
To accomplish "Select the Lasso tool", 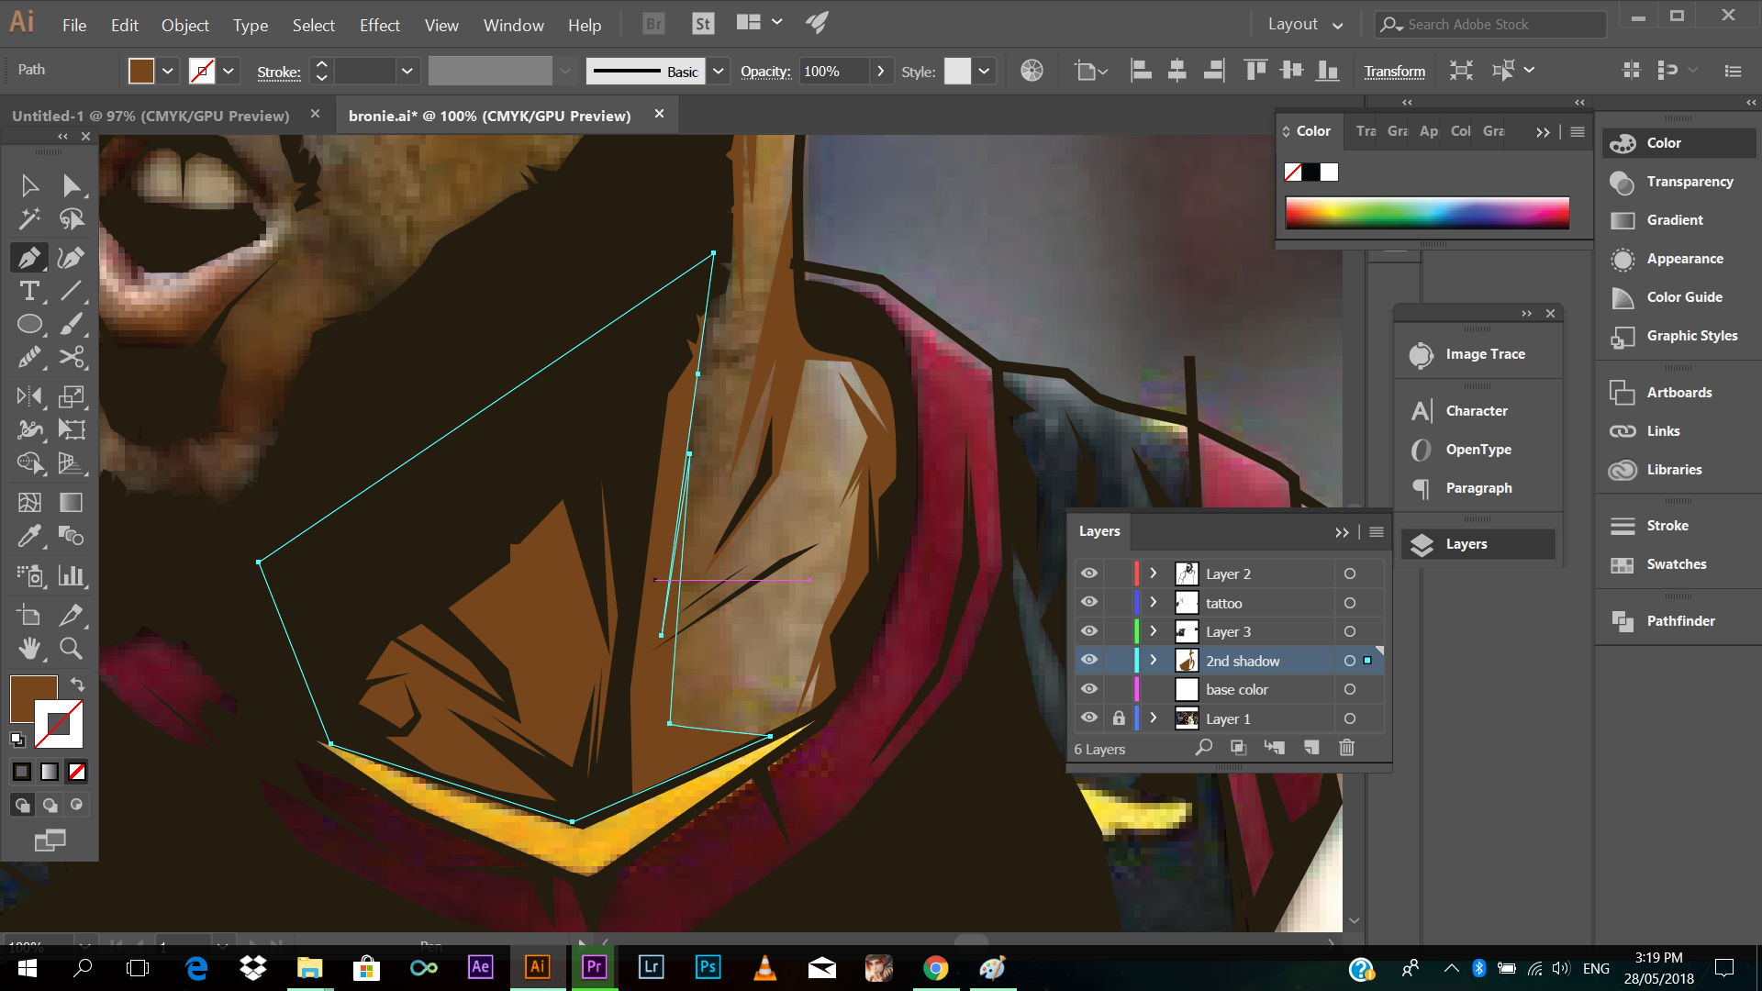I will [x=72, y=218].
